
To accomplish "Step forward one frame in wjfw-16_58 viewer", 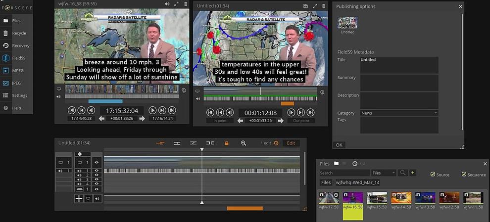I will click(x=162, y=110).
